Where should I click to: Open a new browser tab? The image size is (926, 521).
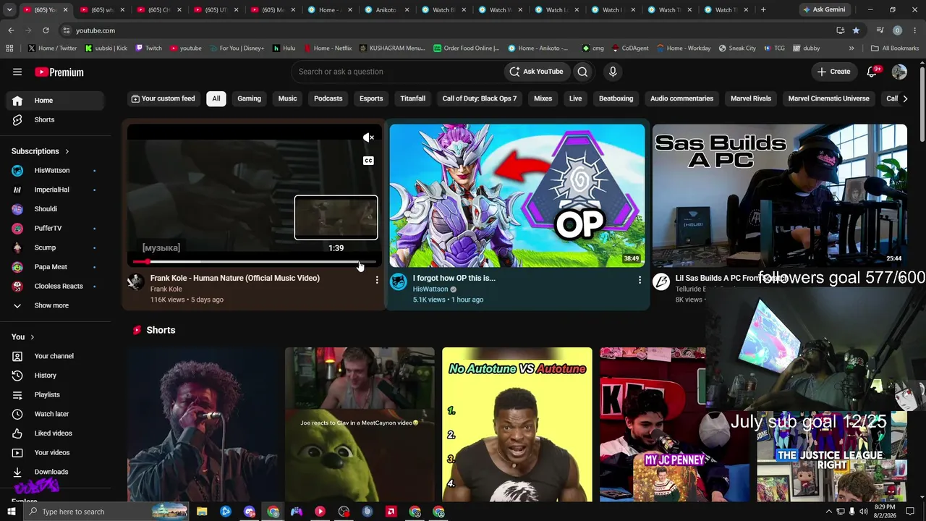click(763, 10)
